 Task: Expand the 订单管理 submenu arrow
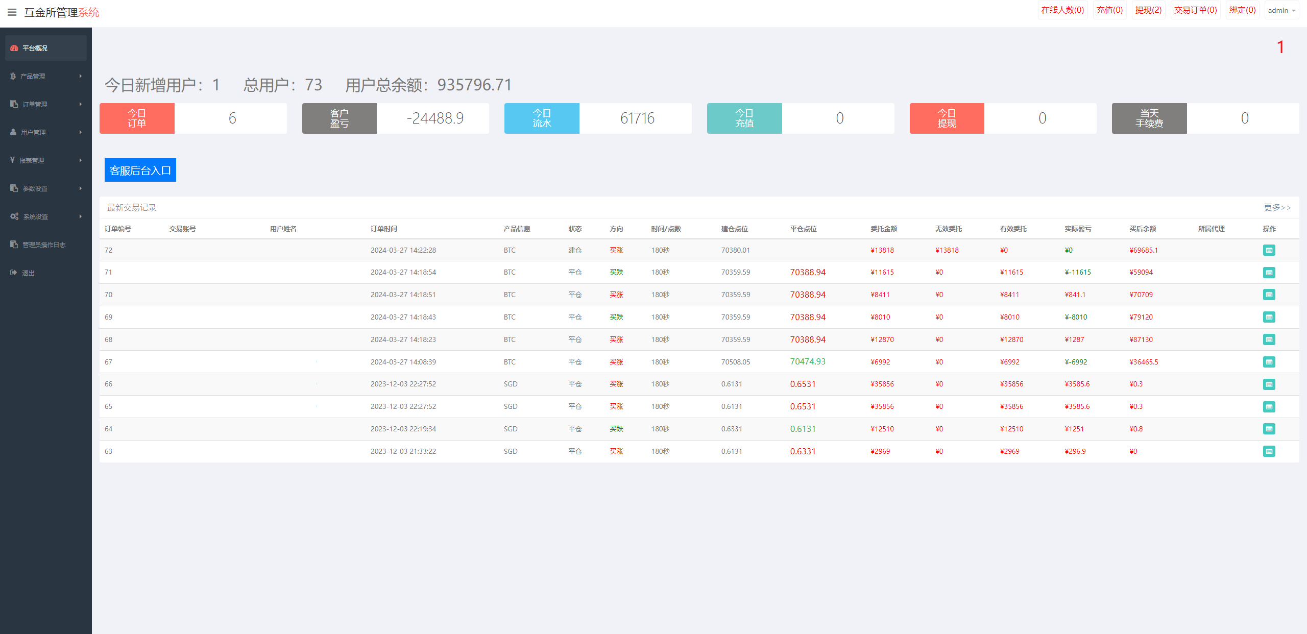(80, 104)
